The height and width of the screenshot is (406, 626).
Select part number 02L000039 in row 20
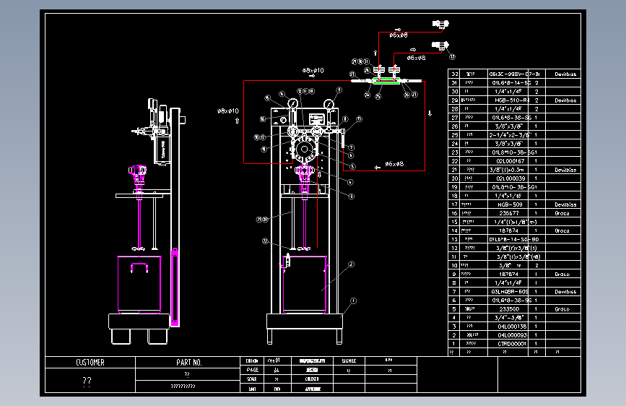point(510,178)
